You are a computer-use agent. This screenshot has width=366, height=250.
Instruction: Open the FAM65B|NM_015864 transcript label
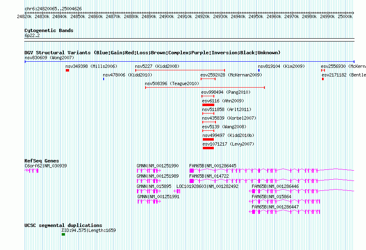click(271, 197)
